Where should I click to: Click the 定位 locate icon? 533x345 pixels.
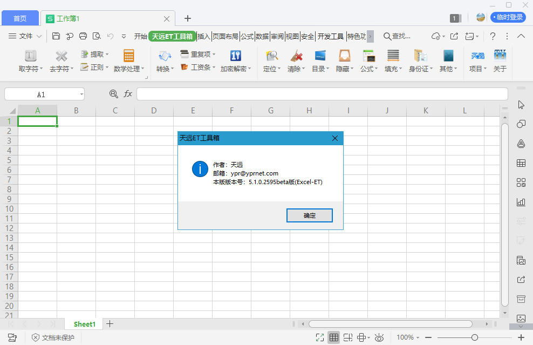pos(272,56)
